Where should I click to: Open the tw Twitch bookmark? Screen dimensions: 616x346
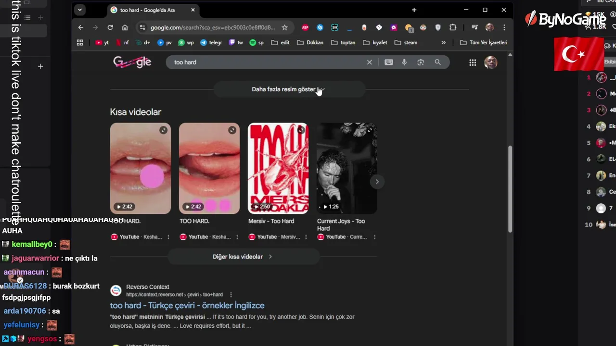[x=236, y=42]
